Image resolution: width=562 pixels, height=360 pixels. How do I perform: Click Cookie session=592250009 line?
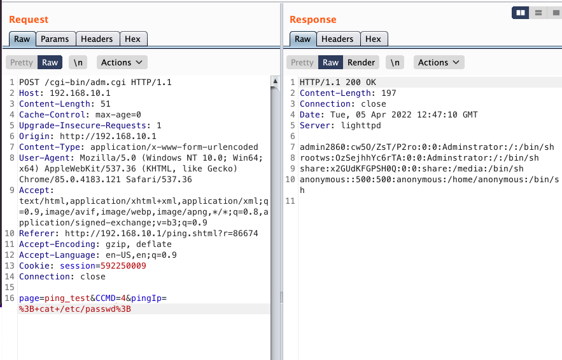click(x=83, y=265)
